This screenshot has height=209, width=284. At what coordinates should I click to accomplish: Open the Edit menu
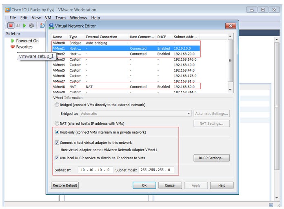click(x=24, y=18)
